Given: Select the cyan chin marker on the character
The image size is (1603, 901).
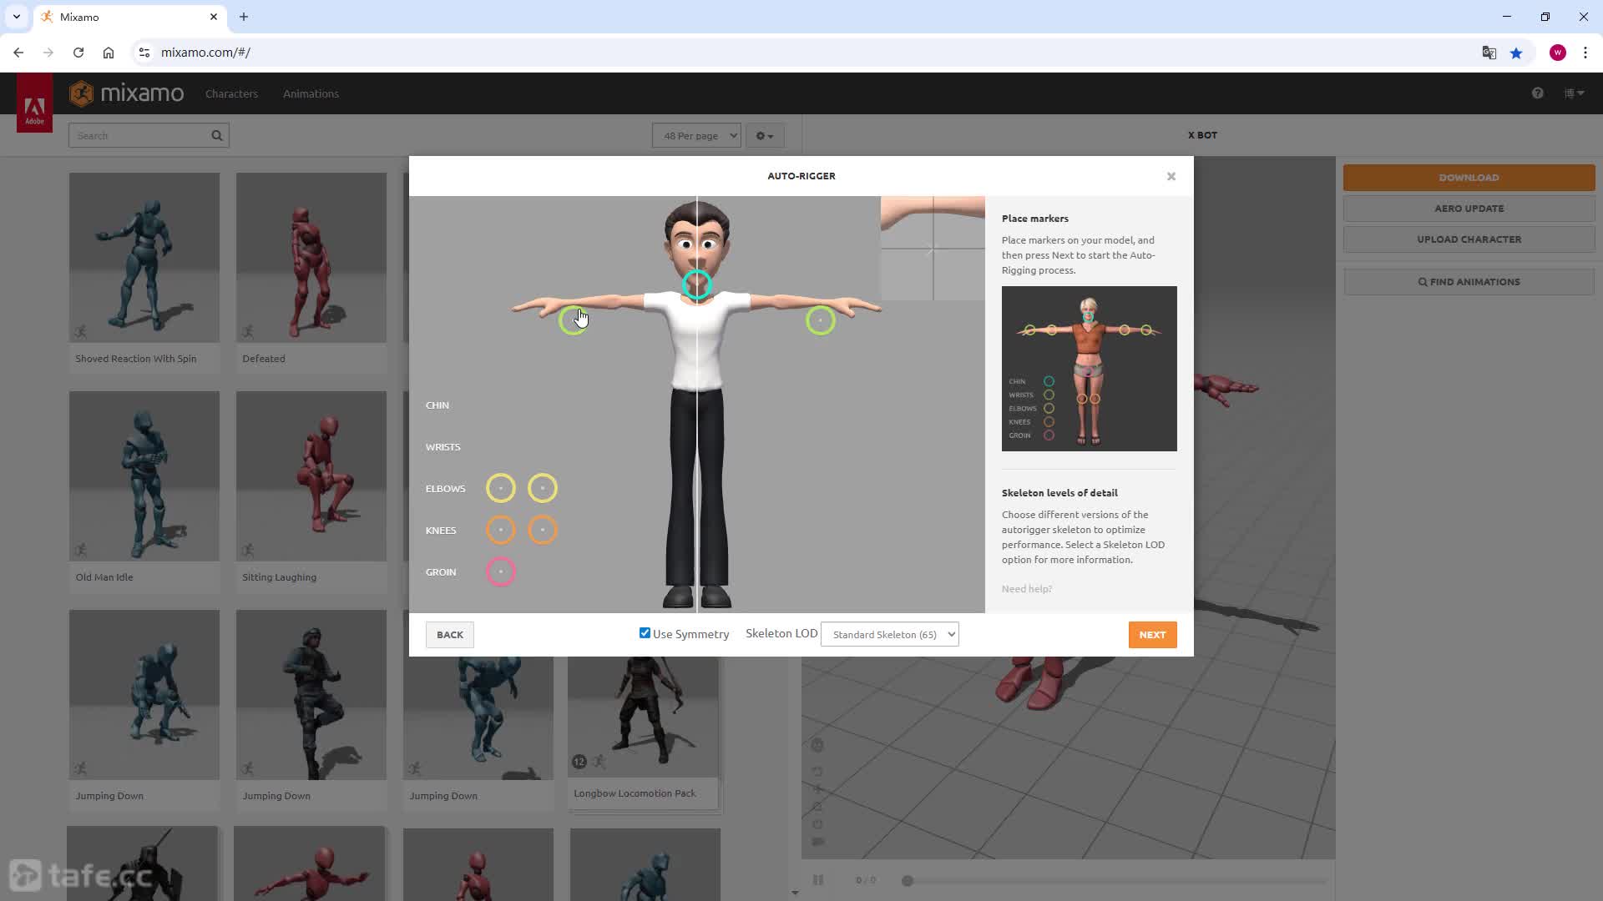Looking at the screenshot, I should (696, 284).
